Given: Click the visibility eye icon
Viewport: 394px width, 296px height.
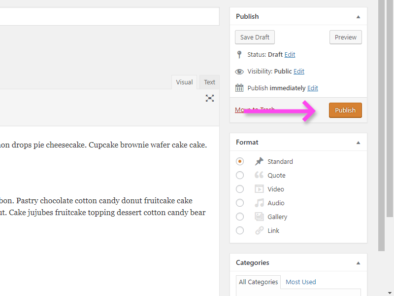Looking at the screenshot, I should click(239, 72).
